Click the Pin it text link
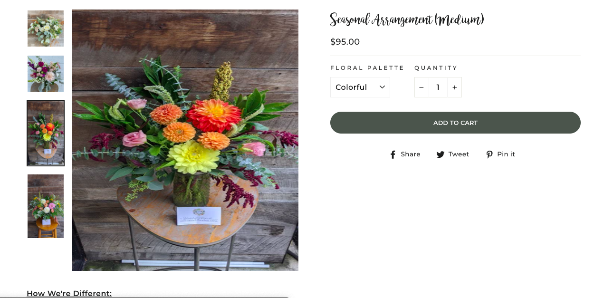 (x=506, y=154)
